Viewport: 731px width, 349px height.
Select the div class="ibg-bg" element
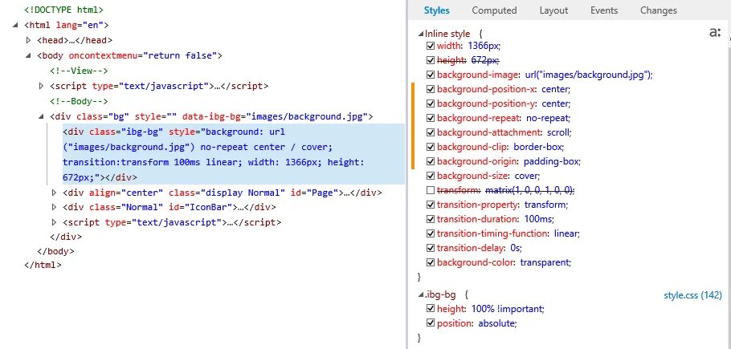(234, 155)
